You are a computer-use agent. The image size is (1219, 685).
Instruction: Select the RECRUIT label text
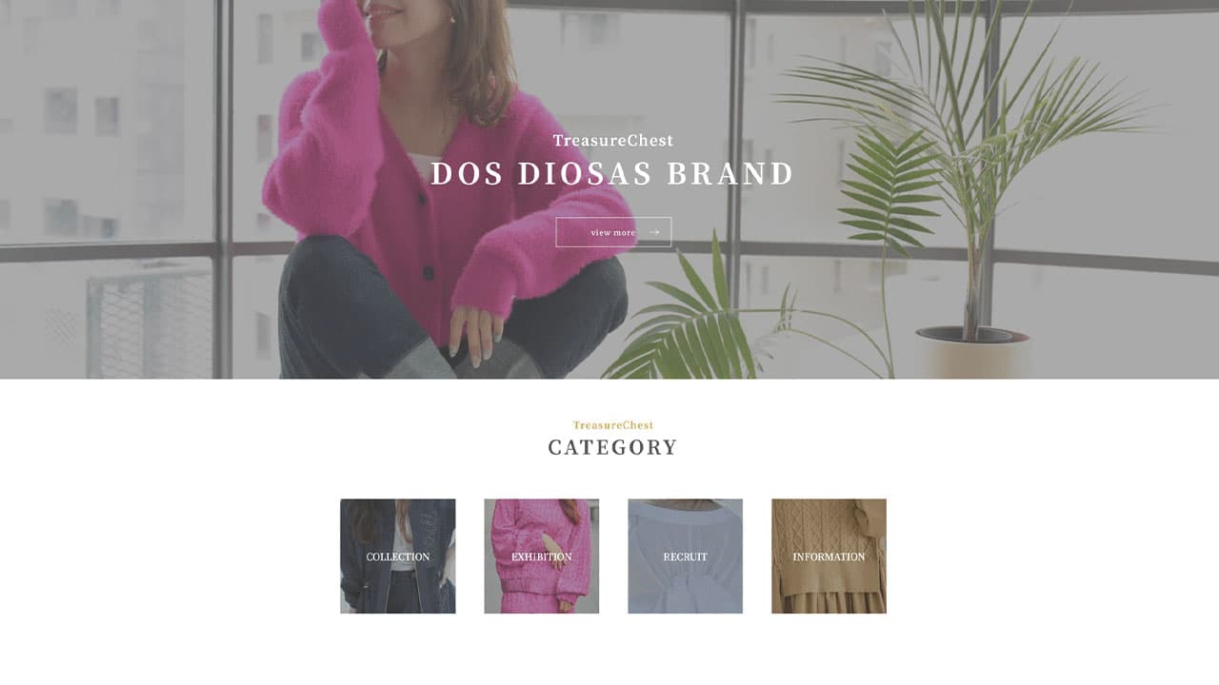686,557
